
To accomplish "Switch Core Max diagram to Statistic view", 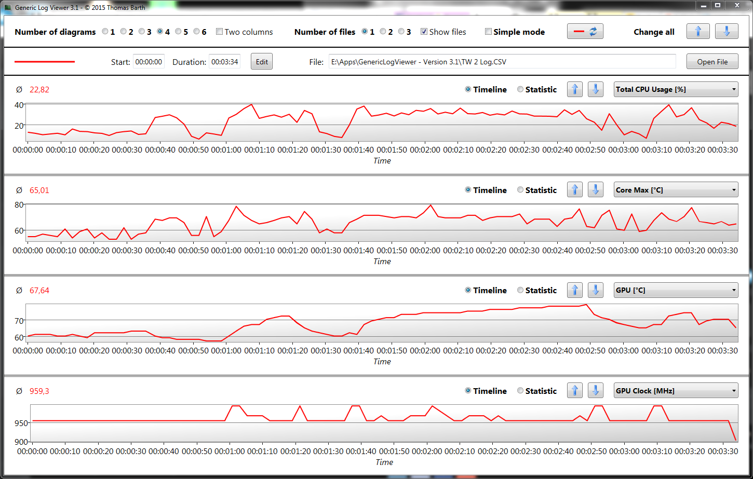I will point(520,190).
